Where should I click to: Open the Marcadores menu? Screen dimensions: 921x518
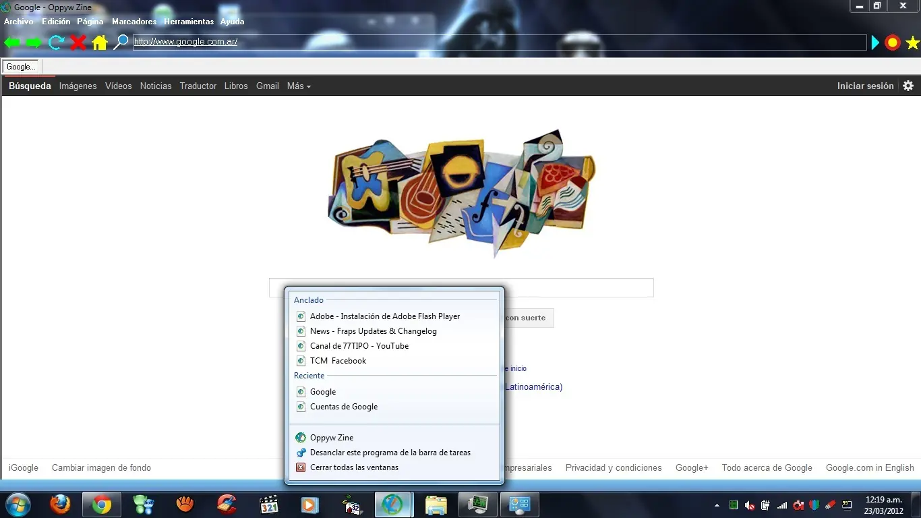click(x=134, y=22)
